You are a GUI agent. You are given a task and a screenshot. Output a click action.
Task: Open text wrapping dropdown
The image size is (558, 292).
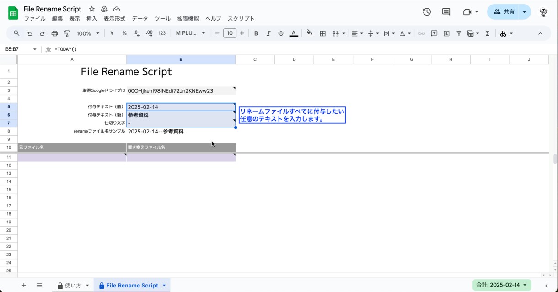click(x=389, y=33)
